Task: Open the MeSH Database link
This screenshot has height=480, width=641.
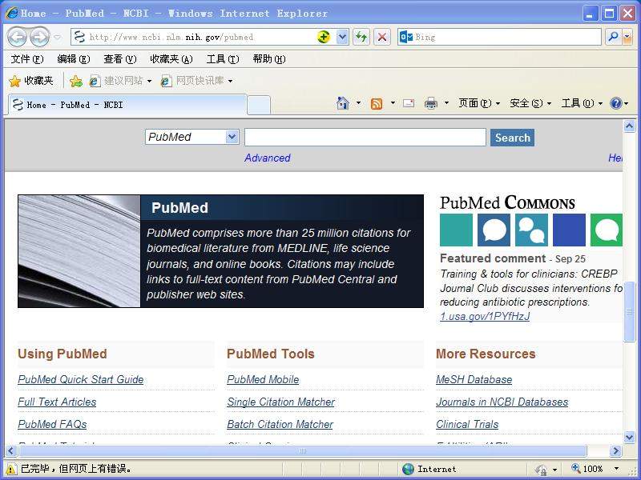Action: 474,379
